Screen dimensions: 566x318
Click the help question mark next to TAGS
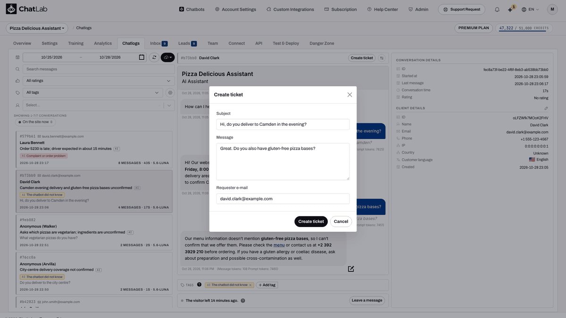click(199, 285)
